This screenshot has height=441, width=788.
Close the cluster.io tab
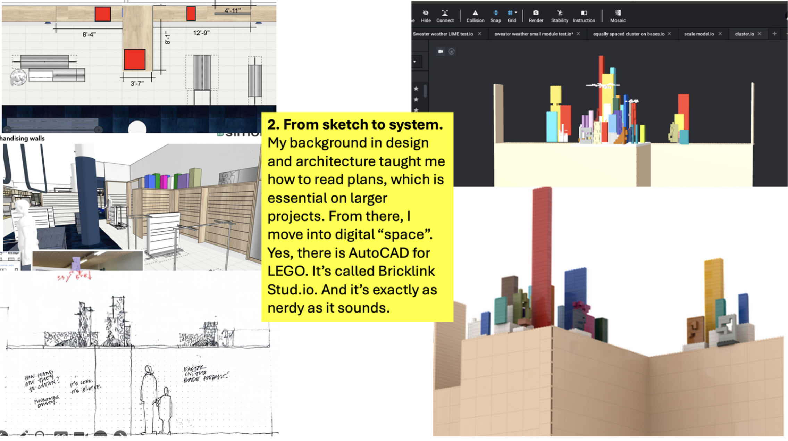click(760, 34)
